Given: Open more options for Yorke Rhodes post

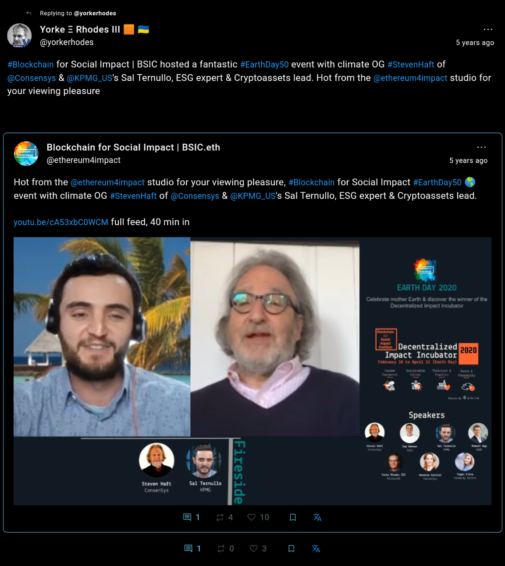Looking at the screenshot, I should (x=488, y=29).
